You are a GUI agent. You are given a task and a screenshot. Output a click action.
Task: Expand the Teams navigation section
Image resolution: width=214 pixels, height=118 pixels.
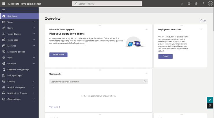[x=34, y=22]
